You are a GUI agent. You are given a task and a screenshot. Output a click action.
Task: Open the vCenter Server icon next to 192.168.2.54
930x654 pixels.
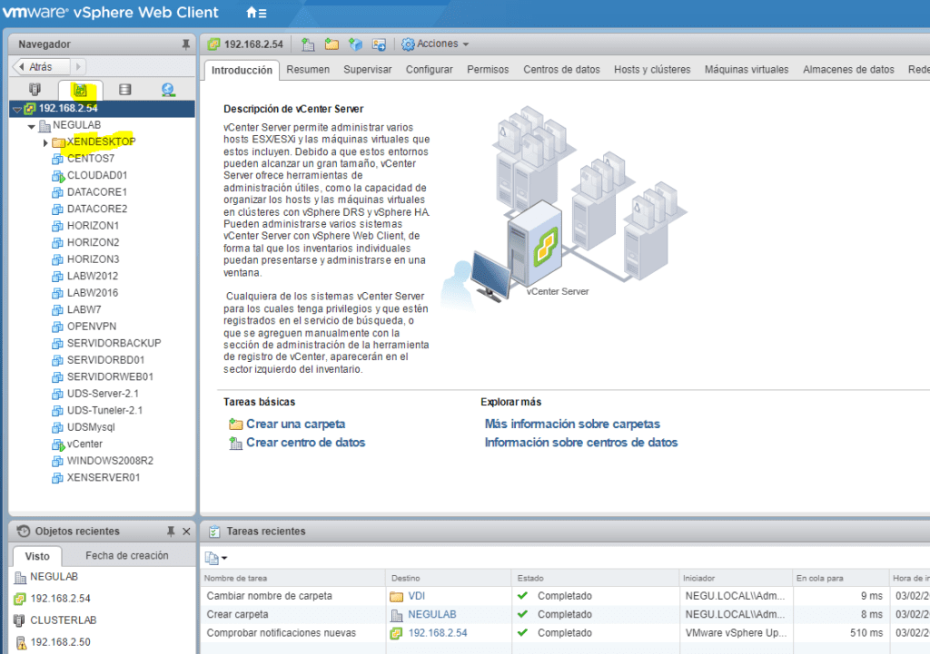click(213, 44)
